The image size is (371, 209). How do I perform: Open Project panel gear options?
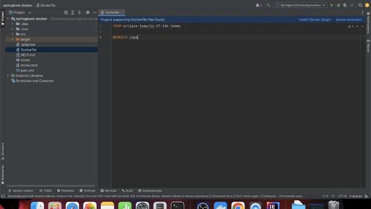(x=88, y=12)
